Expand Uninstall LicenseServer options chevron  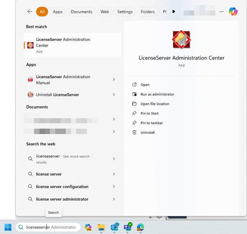coord(114,94)
